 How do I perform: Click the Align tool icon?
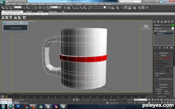(x=113, y=8)
